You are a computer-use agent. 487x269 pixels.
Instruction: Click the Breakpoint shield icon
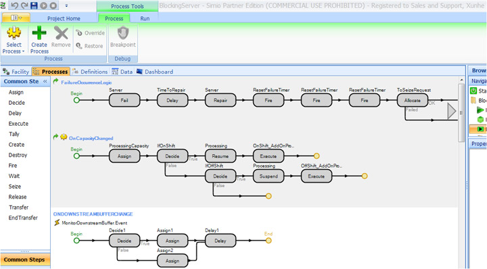point(123,33)
